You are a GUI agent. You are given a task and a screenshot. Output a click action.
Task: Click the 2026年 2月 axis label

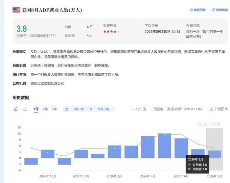114,176
